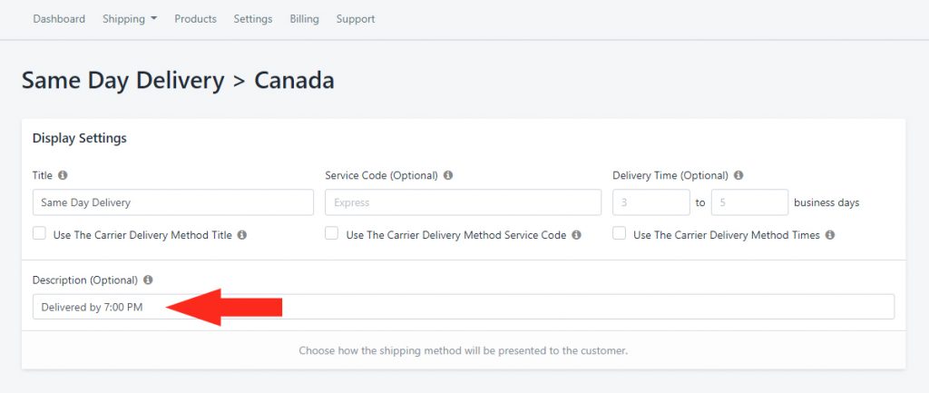Image resolution: width=929 pixels, height=393 pixels.
Task: Open the Dashboard menu item
Action: pyautogui.click(x=59, y=19)
